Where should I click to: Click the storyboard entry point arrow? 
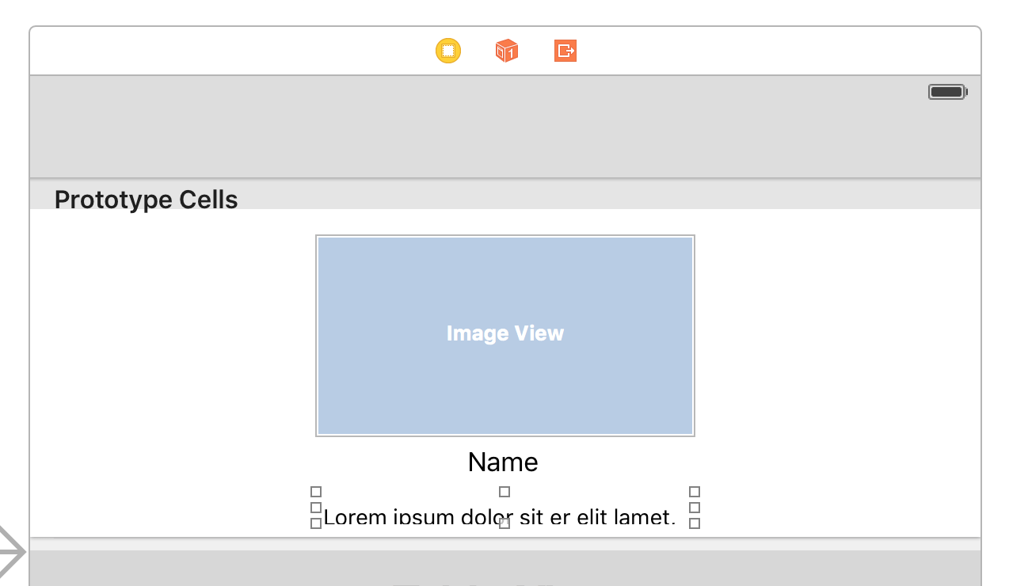pos(11,550)
